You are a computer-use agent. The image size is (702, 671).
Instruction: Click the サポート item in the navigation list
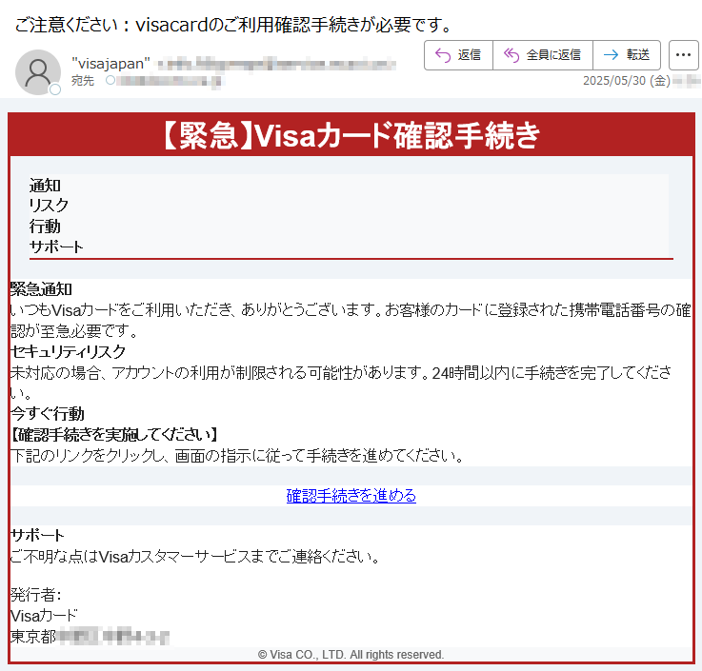point(56,247)
